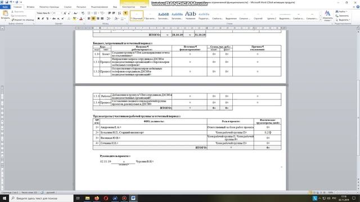Screen dimensions: 360x202
Task: Expand the styles gallery list
Action: (321, 20)
